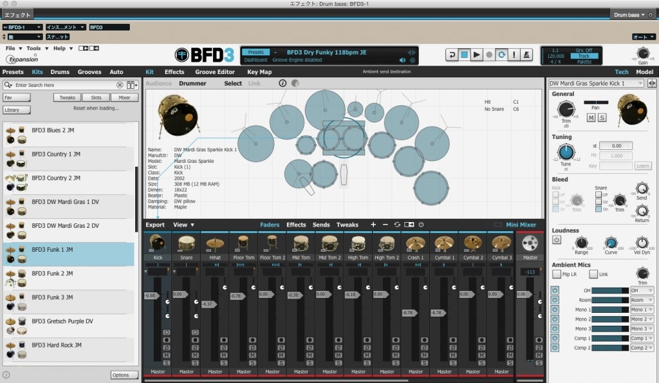Click the Slots button in the kit browser
The width and height of the screenshot is (659, 383).
click(x=96, y=98)
